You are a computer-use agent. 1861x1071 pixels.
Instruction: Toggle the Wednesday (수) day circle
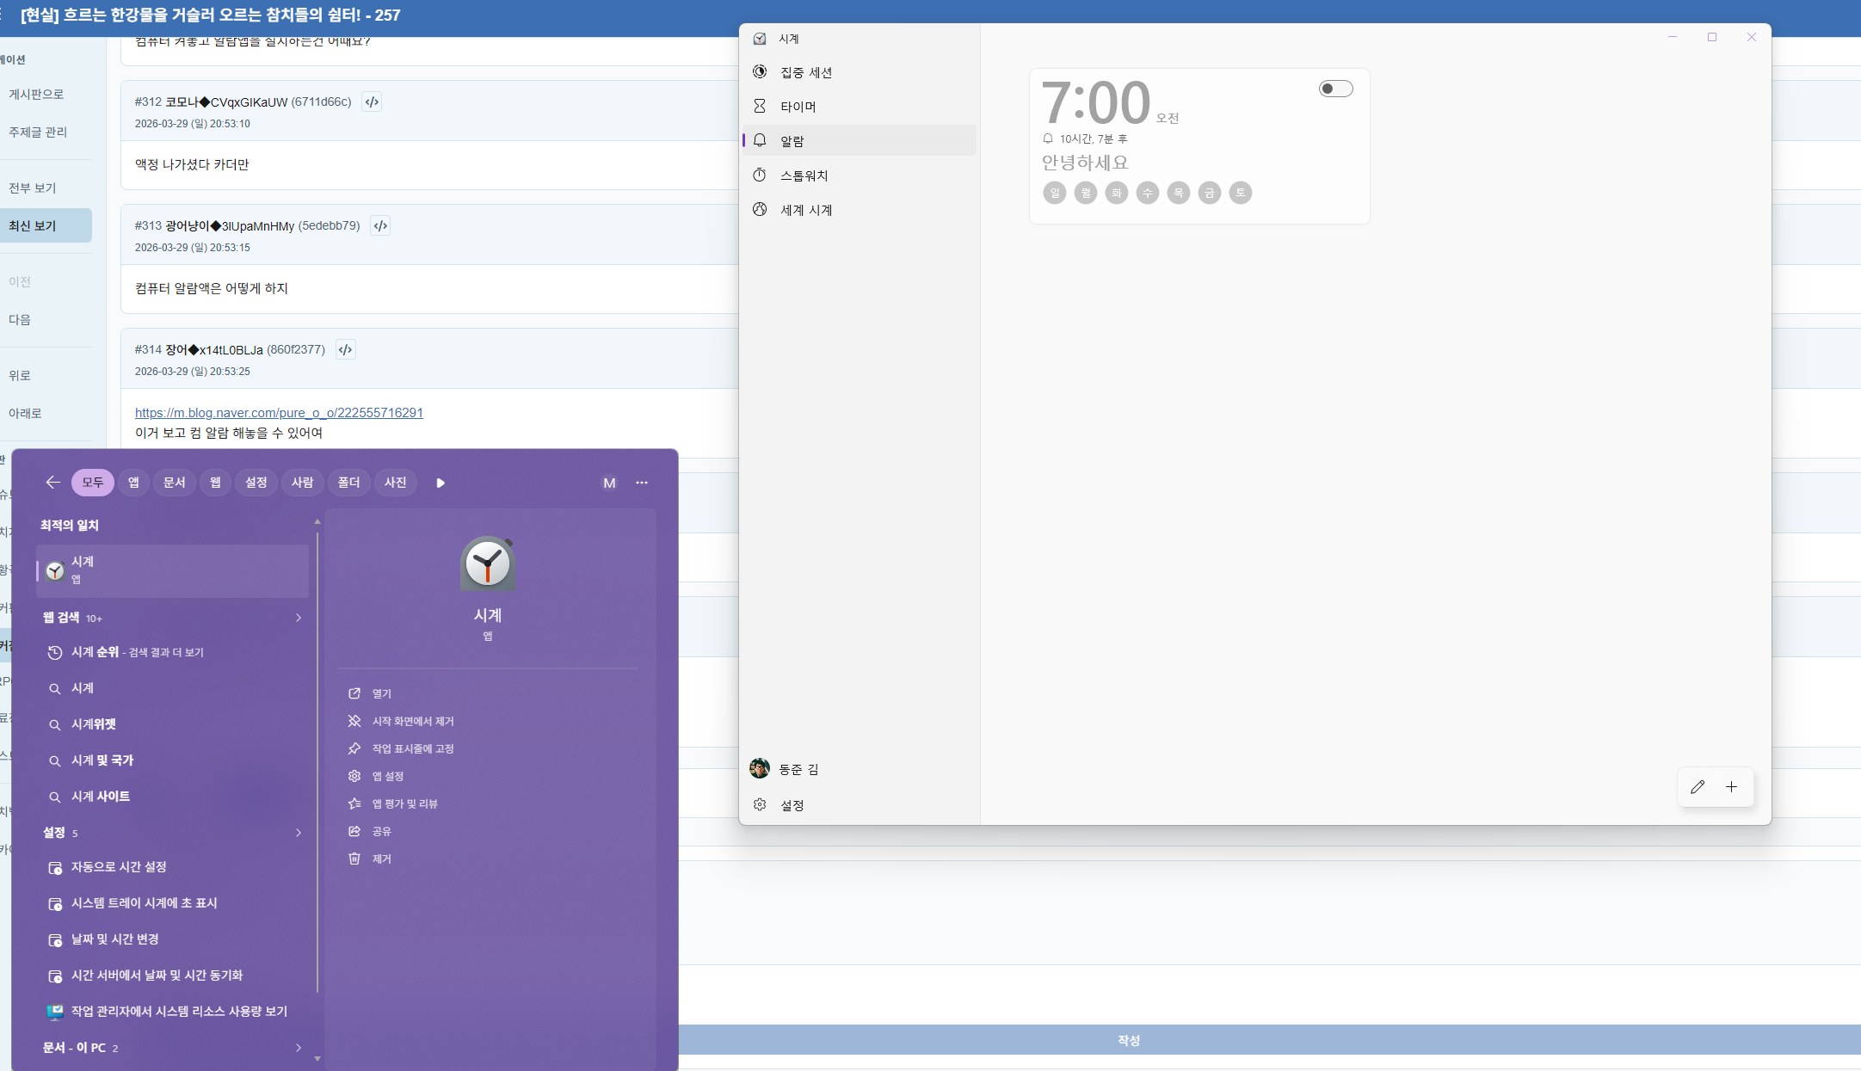coord(1147,193)
